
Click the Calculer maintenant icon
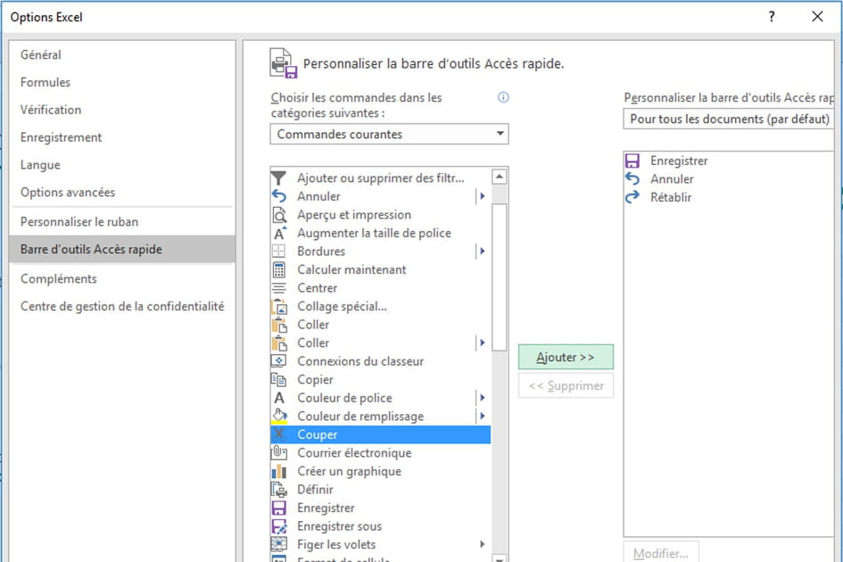coord(278,269)
